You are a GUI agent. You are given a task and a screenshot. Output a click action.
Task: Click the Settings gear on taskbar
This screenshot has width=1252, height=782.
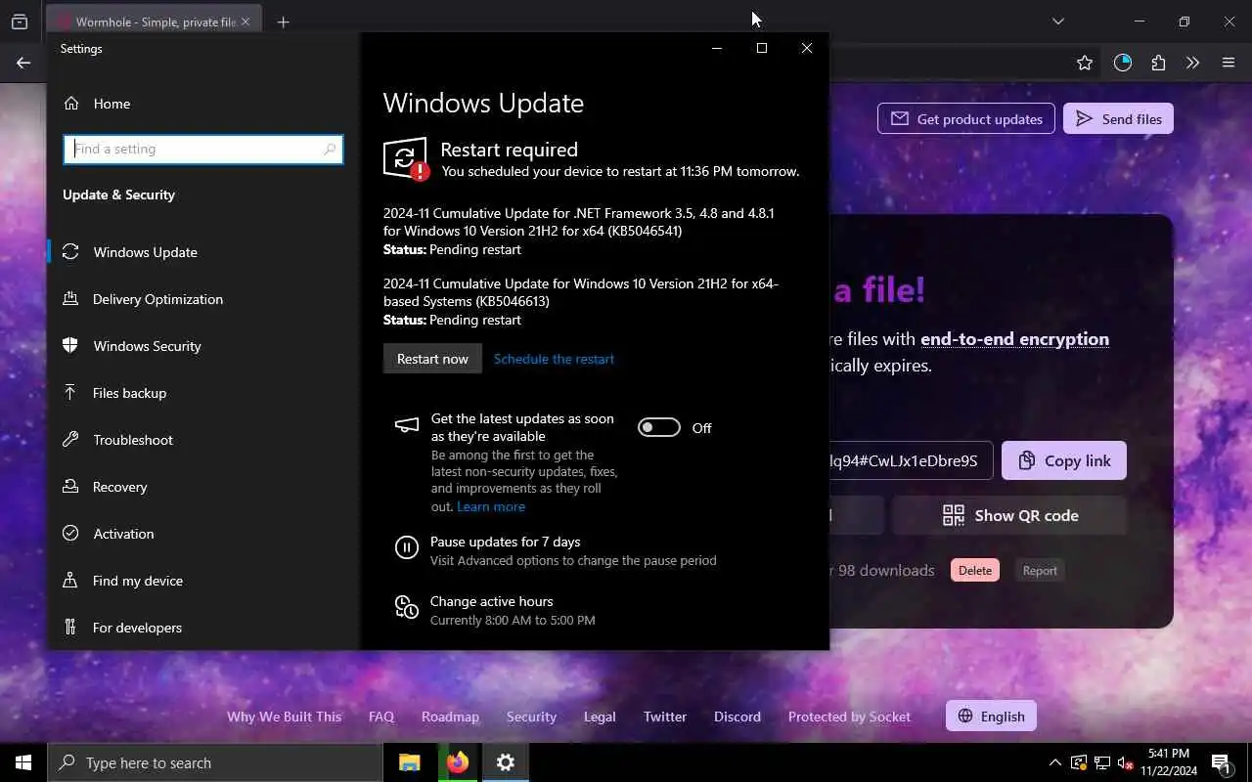coord(506,762)
